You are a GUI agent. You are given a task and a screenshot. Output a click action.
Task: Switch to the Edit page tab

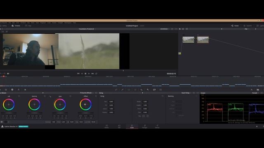click(x=119, y=126)
